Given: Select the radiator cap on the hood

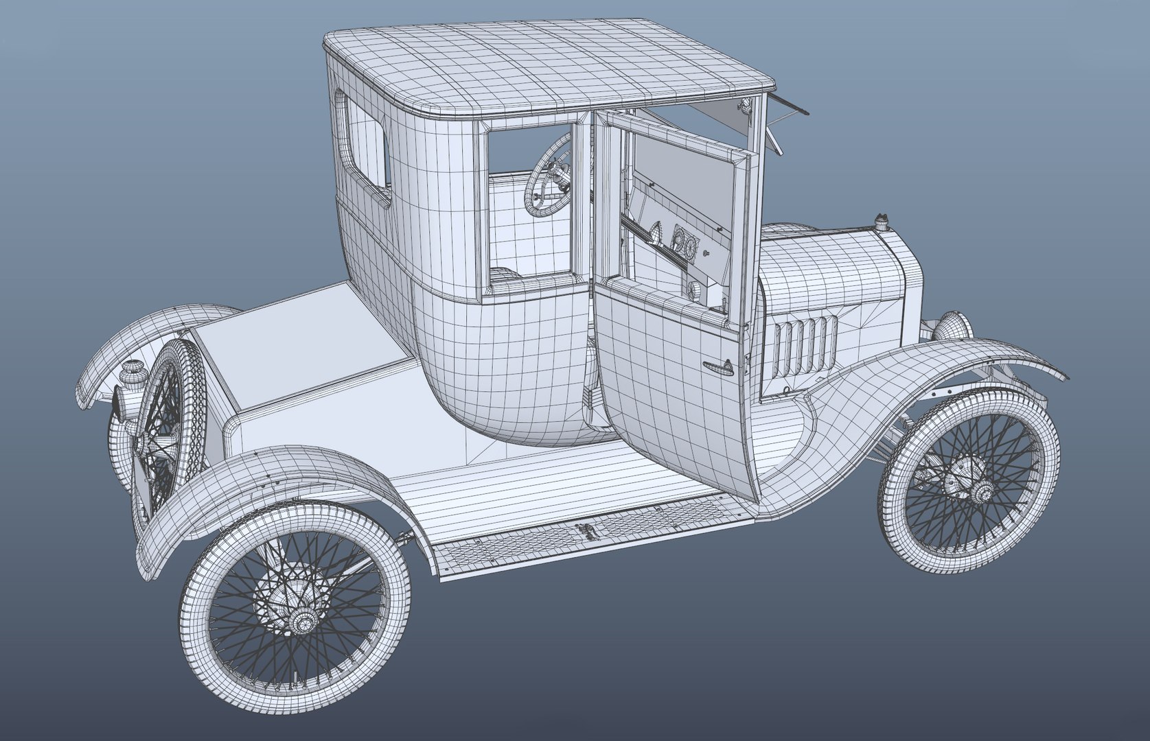Looking at the screenshot, I should tap(882, 222).
